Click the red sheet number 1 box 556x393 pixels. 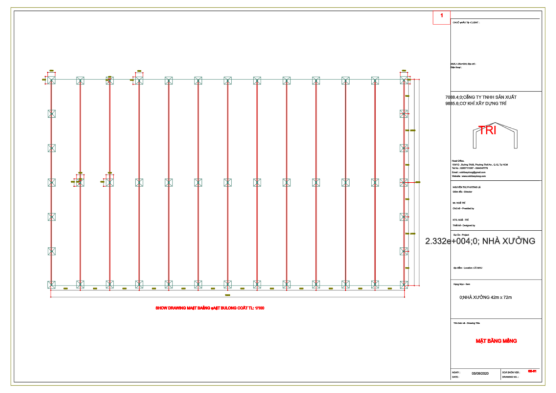[x=441, y=17]
